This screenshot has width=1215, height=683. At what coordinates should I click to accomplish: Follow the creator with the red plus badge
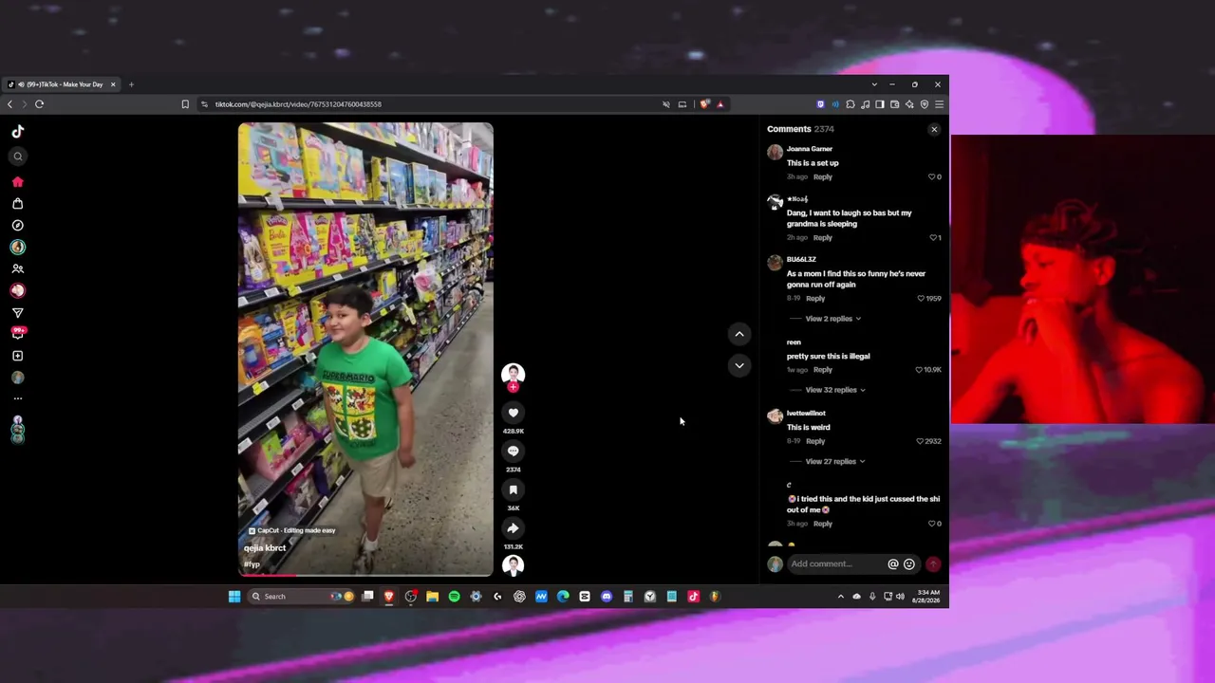pyautogui.click(x=514, y=387)
